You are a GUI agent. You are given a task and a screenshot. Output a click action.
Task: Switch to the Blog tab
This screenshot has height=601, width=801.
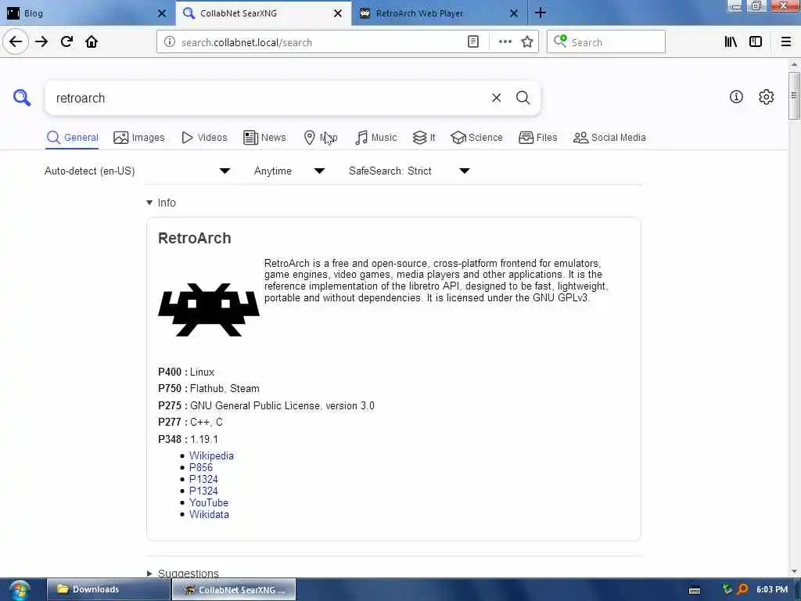88,13
